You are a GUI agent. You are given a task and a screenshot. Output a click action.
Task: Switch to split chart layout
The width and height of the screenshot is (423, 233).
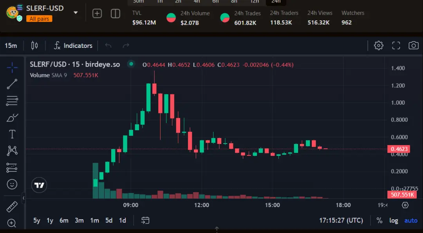tap(116, 13)
